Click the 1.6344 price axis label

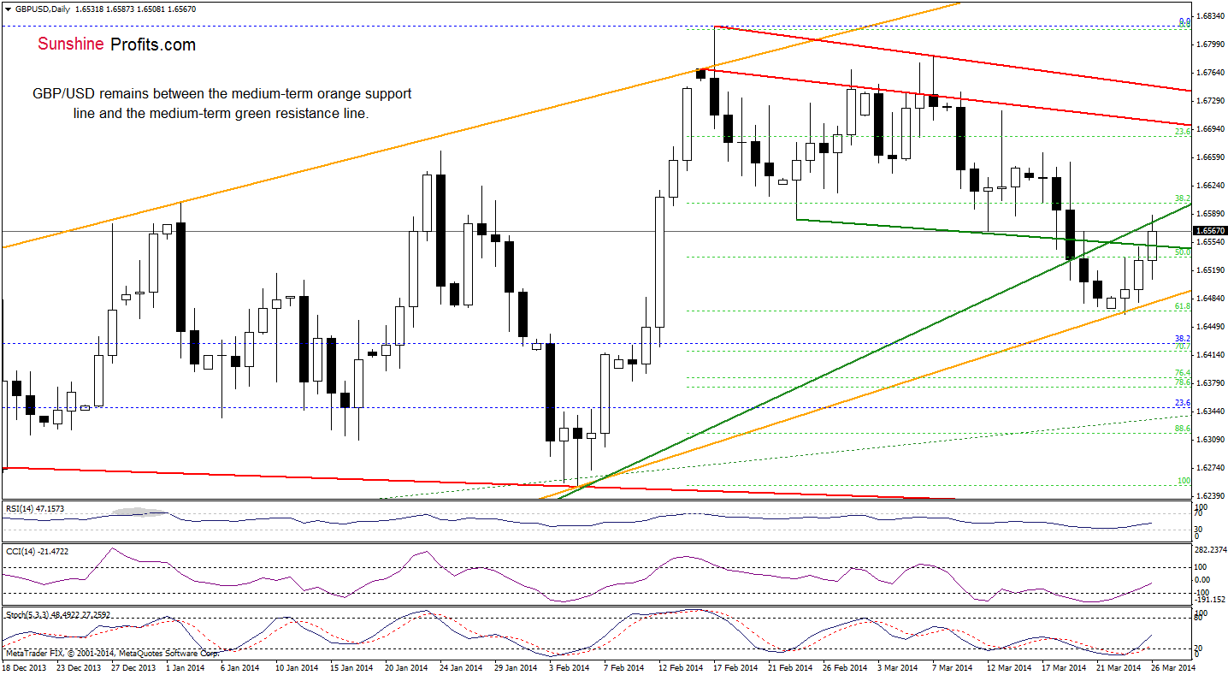click(1211, 412)
